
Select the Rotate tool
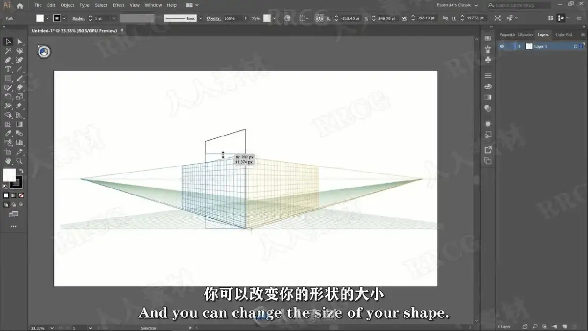(8, 97)
